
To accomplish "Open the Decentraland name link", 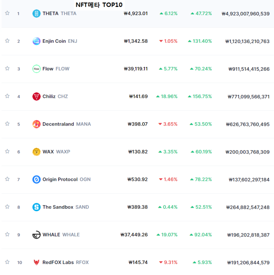I will coord(58,124).
